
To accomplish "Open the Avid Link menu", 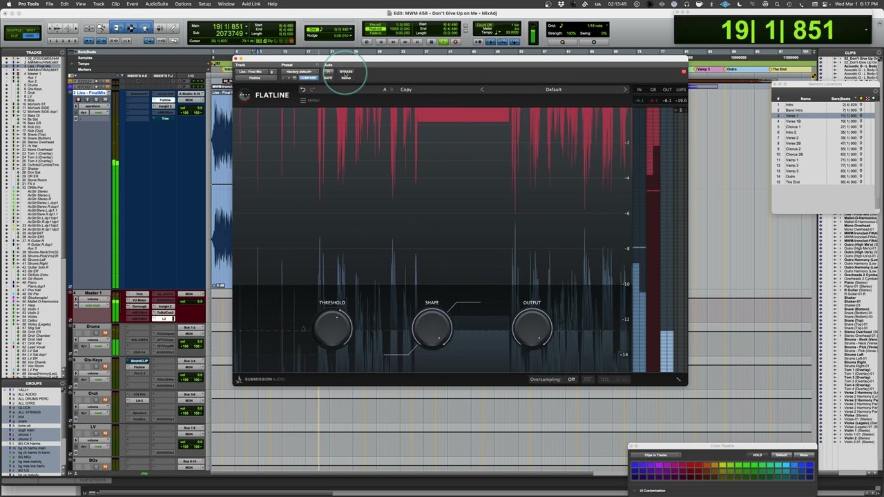I will click(251, 3).
